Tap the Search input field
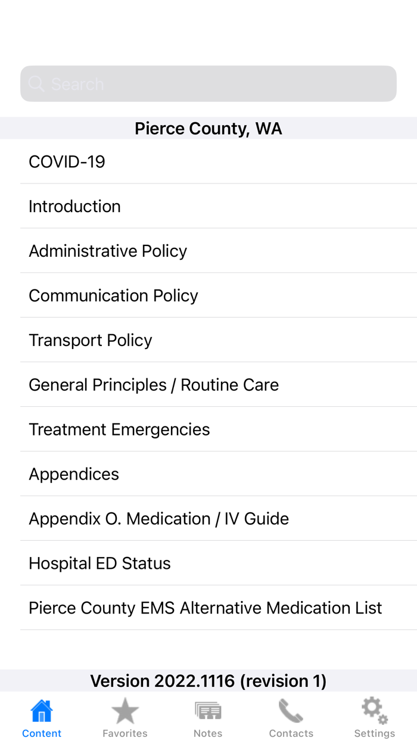417x741 pixels. coord(208,83)
